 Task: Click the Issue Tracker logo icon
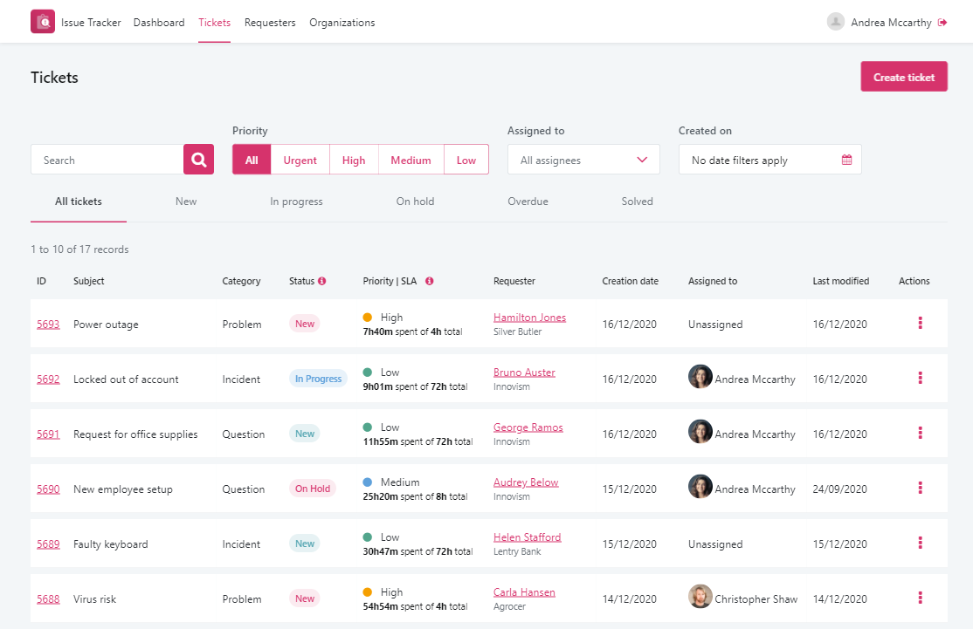pos(43,20)
